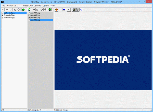Viewport: 153px width, 112px height.
Task: Select the text annotation A tool
Action: click(x=69, y=10)
